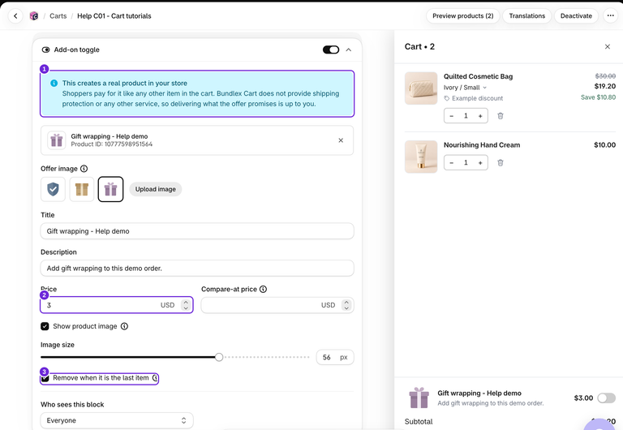The image size is (623, 430).
Task: Click the blue info icon in banner
Action: (x=54, y=83)
